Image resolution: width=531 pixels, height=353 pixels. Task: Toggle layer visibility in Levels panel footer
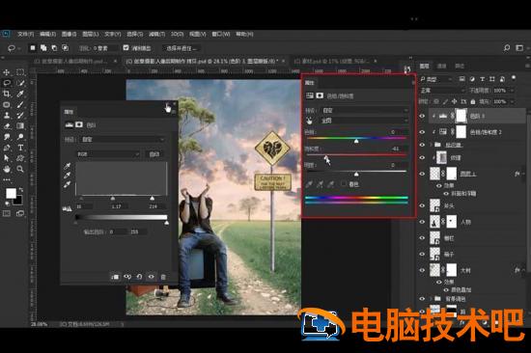tap(151, 277)
